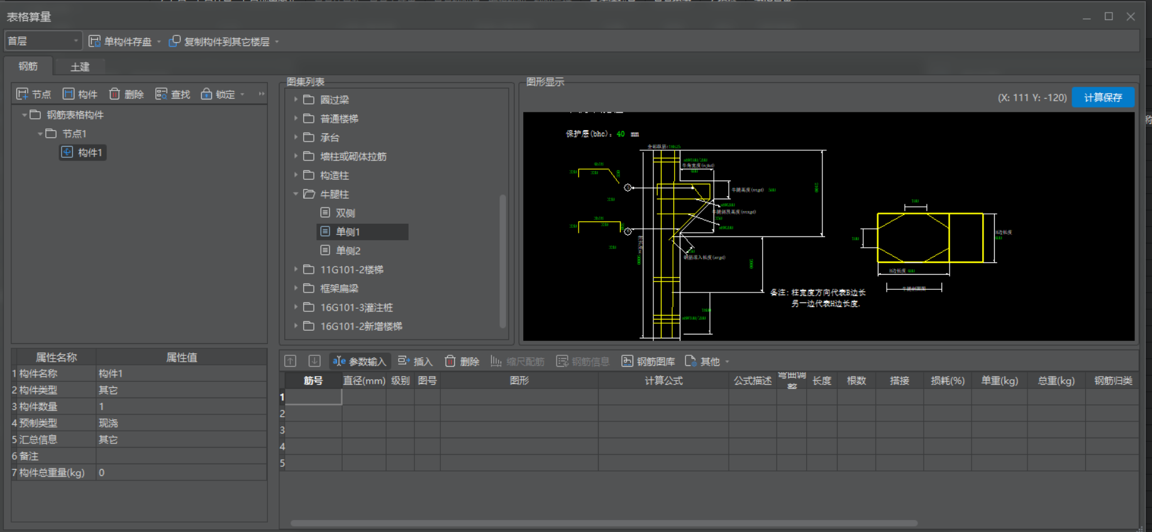The width and height of the screenshot is (1152, 532).
Task: Click the 其他 (other) icon
Action: tap(690, 361)
